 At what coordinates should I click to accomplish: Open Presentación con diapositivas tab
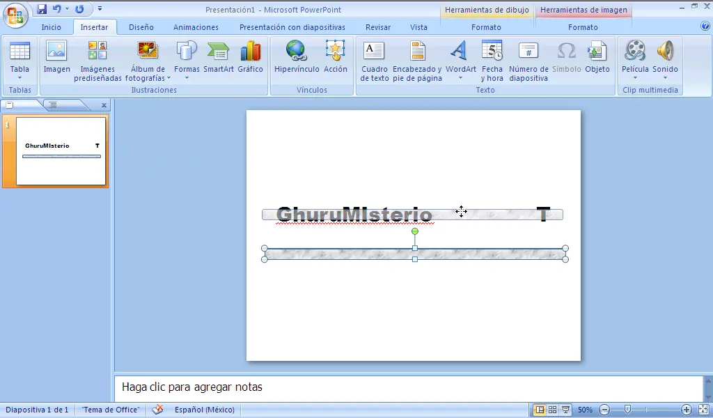coord(292,27)
